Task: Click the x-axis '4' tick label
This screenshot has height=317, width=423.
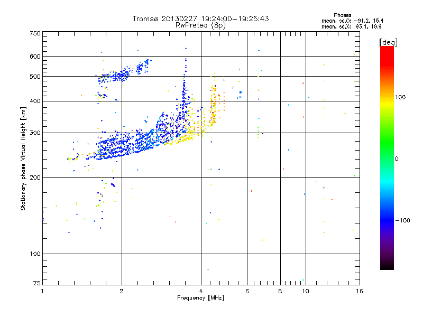Action: (201, 291)
